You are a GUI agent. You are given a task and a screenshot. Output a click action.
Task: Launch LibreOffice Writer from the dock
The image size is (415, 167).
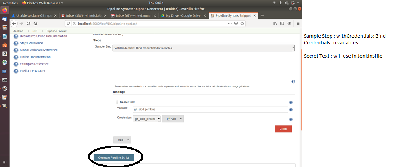[4, 36]
